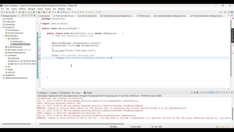Open the Run button dropdown arrow
The width and height of the screenshot is (234, 132).
point(36,12)
